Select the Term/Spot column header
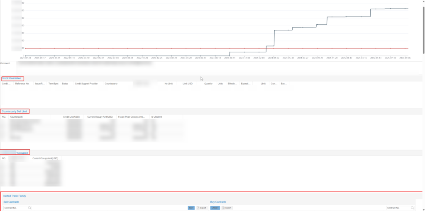Screen dimensions: 425x211 pyautogui.click(x=53, y=84)
